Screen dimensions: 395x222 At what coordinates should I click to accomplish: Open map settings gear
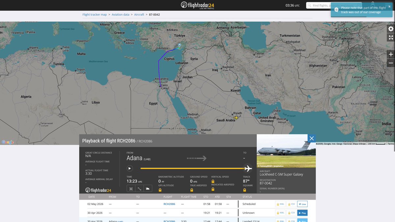pyautogui.click(x=391, y=29)
